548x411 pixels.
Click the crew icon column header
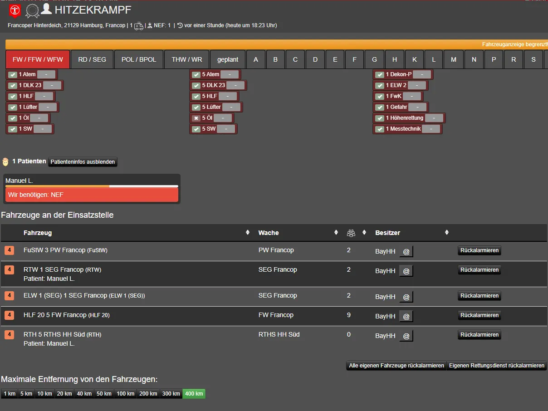(x=351, y=233)
